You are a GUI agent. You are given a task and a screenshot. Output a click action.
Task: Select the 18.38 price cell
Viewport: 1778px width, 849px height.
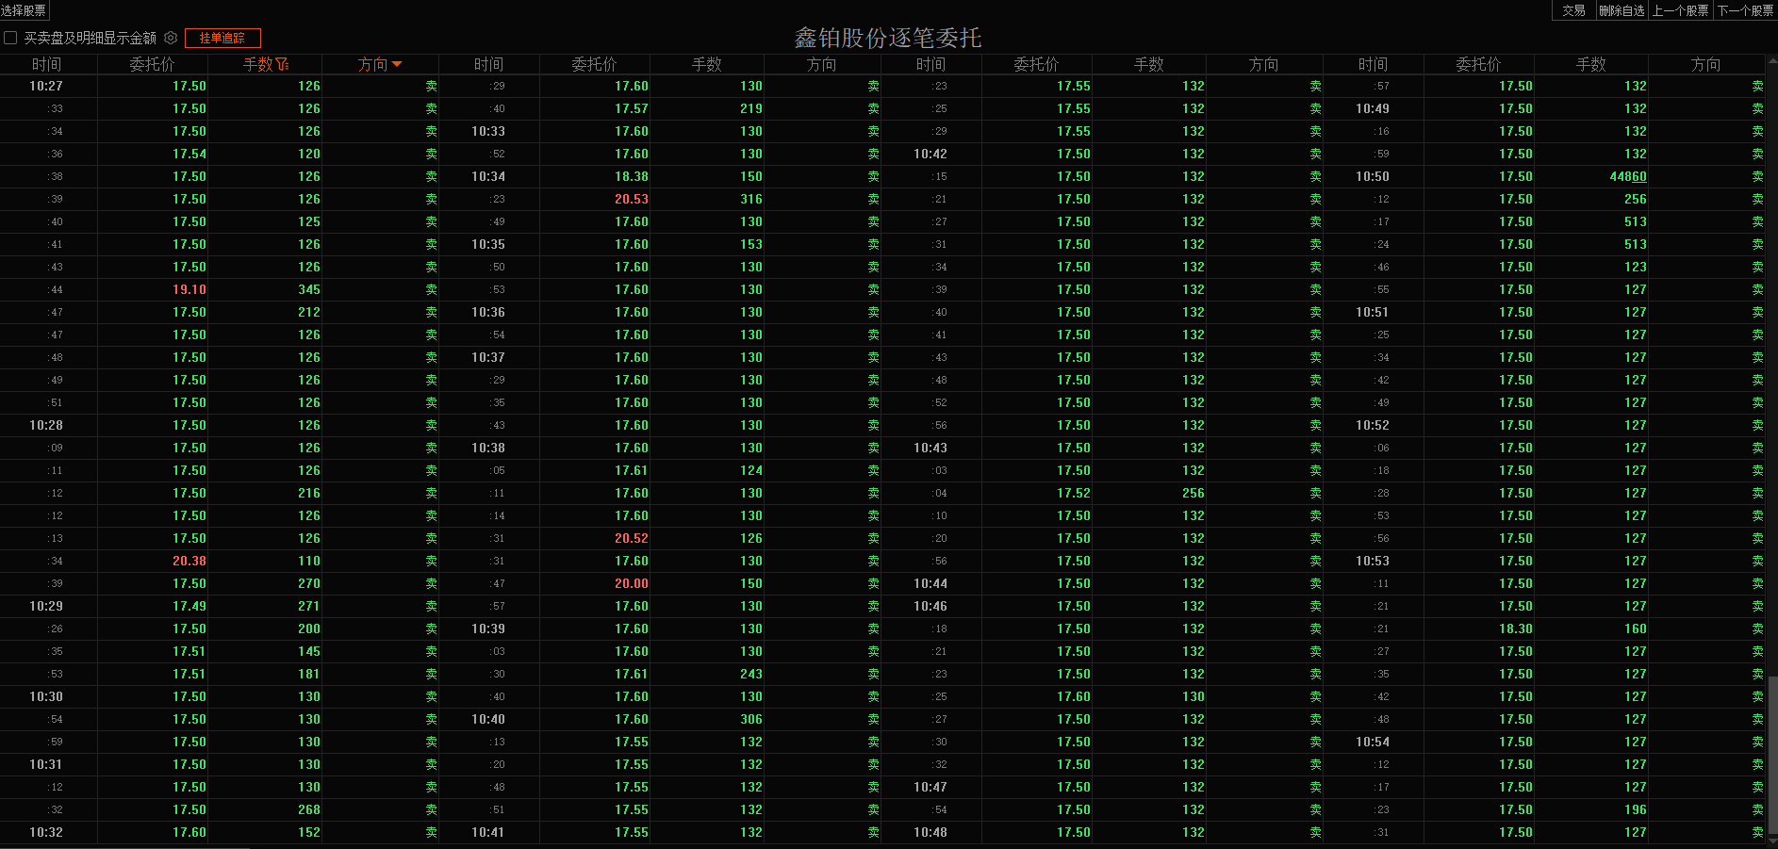pos(632,176)
